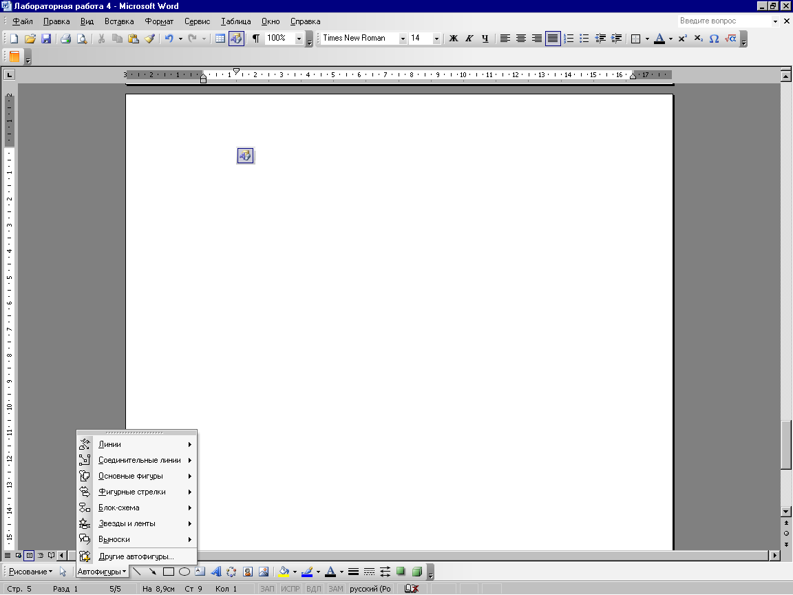Viewport: 793px width, 595px height.
Task: Insert a symbol with Omega icon
Action: coord(714,39)
